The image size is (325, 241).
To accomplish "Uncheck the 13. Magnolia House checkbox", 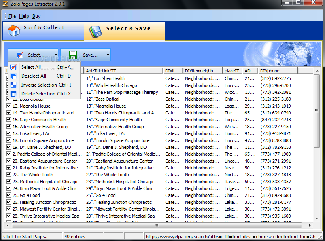I will (8, 106).
